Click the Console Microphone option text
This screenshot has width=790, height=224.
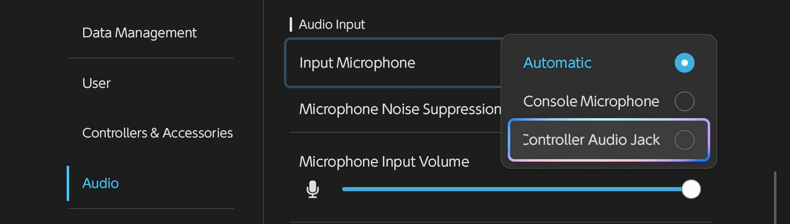pyautogui.click(x=591, y=101)
